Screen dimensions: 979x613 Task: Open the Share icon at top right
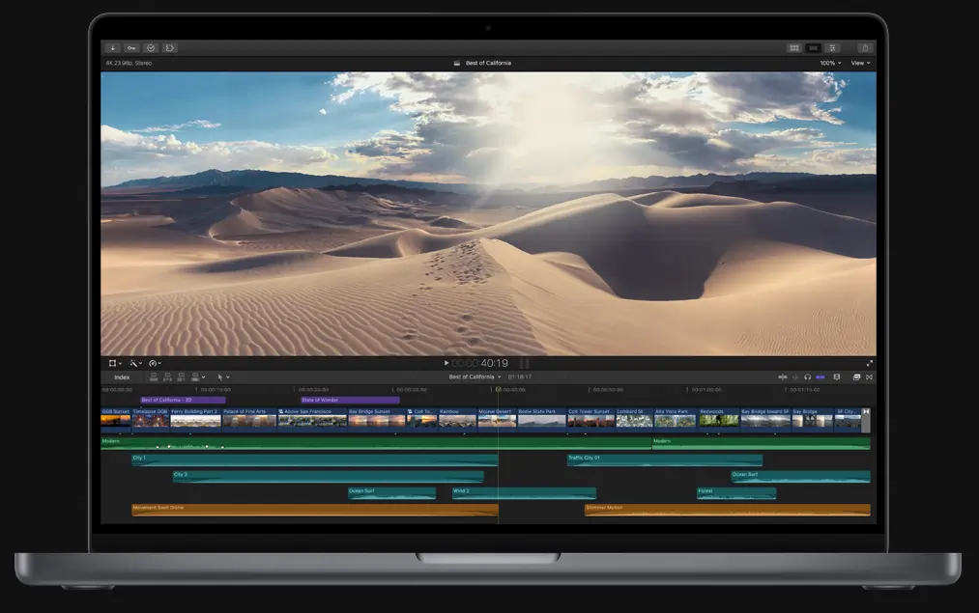coord(864,46)
